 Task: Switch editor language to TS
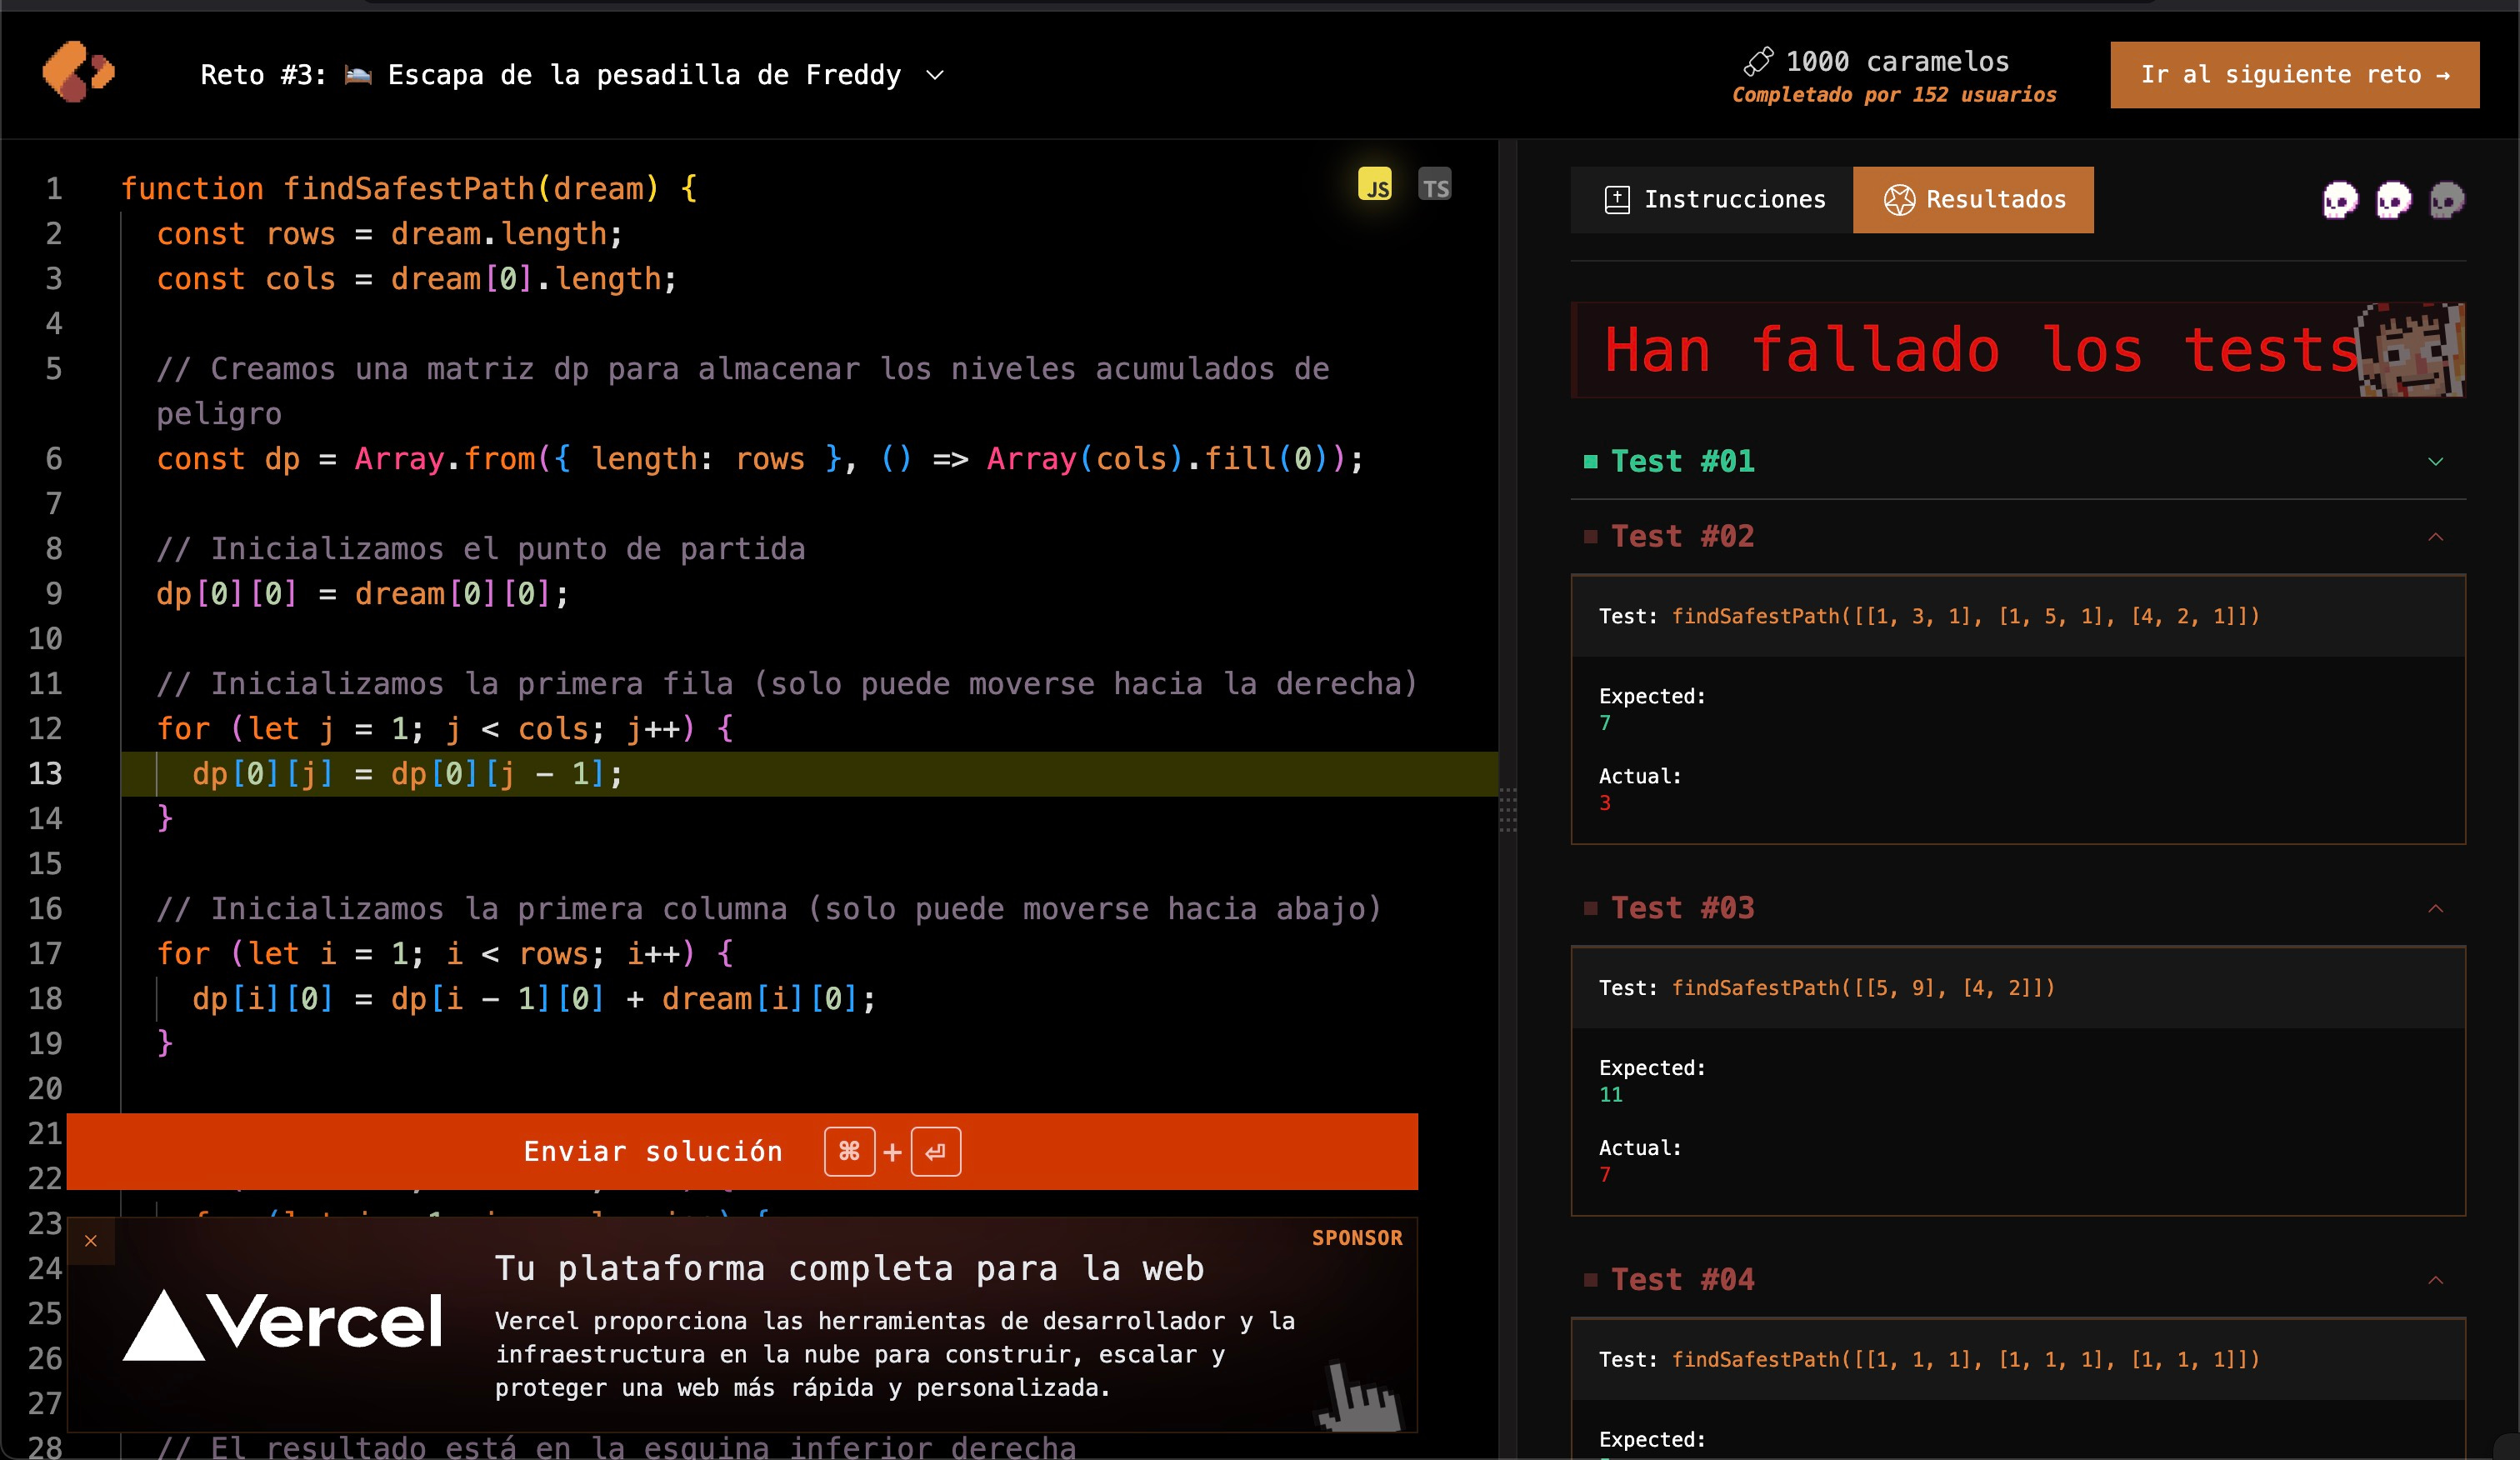click(1435, 185)
